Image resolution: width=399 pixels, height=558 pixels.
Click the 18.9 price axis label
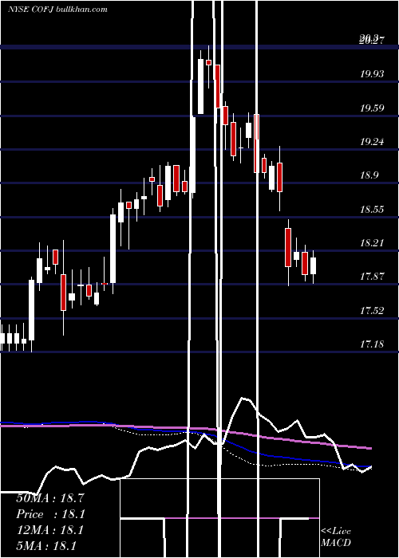point(369,175)
